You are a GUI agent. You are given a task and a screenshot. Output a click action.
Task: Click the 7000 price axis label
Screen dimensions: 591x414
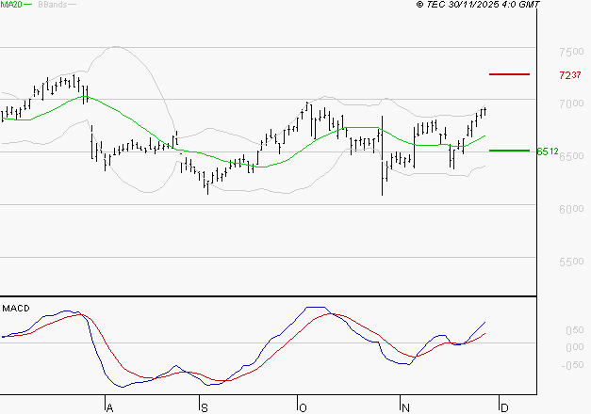point(571,103)
